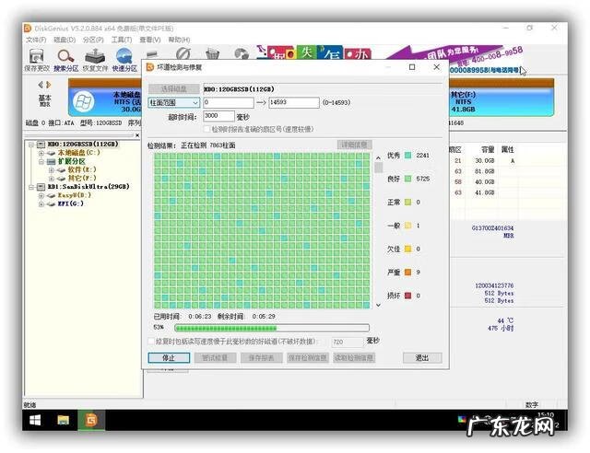Viewport: 590px width, 453px height.
Task: Toggle 检测时报告准确的扇区号 checkbox
Action: 206,129
